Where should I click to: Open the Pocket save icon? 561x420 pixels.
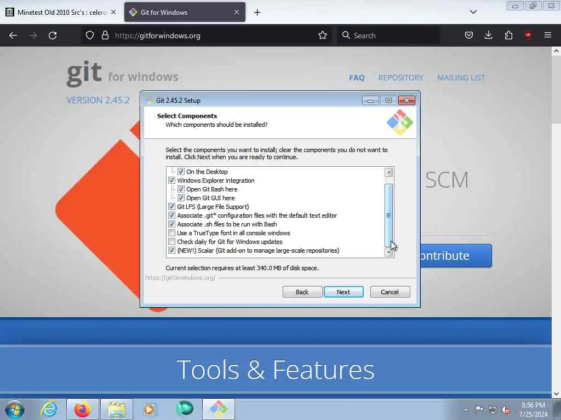469,36
